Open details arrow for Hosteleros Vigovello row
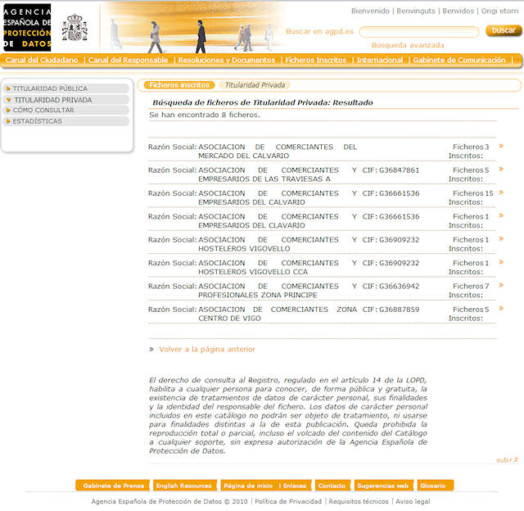The width and height of the screenshot is (524, 511). point(501,238)
